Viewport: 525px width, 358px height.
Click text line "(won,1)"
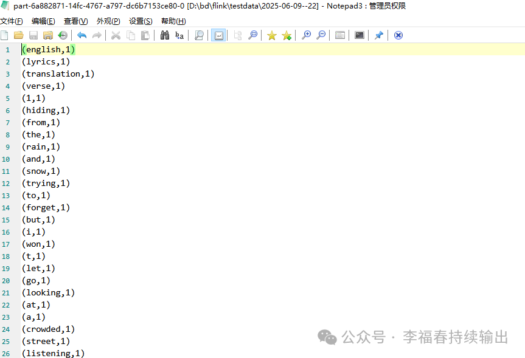click(38, 244)
